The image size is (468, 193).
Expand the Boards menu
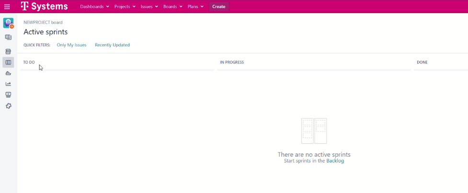point(172,7)
